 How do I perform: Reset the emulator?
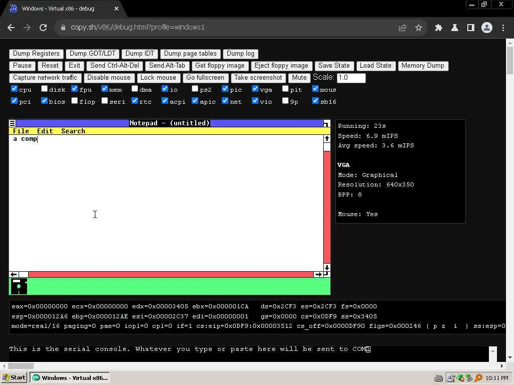(x=50, y=66)
